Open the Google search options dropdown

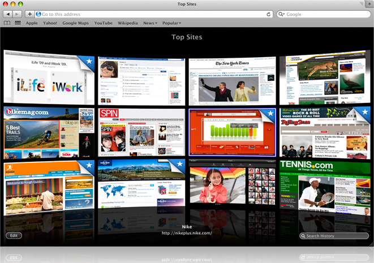coord(283,14)
